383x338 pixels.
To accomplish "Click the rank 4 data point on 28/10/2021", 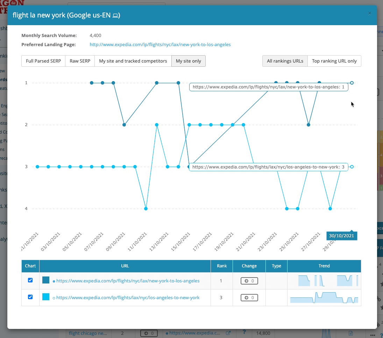I will 330,209.
